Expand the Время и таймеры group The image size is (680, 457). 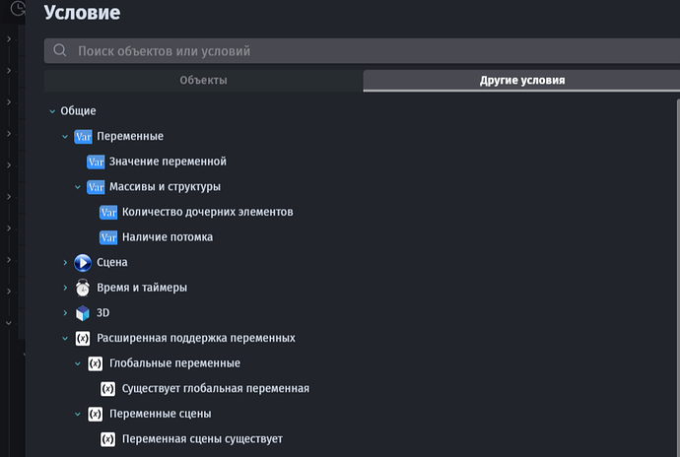coord(65,288)
